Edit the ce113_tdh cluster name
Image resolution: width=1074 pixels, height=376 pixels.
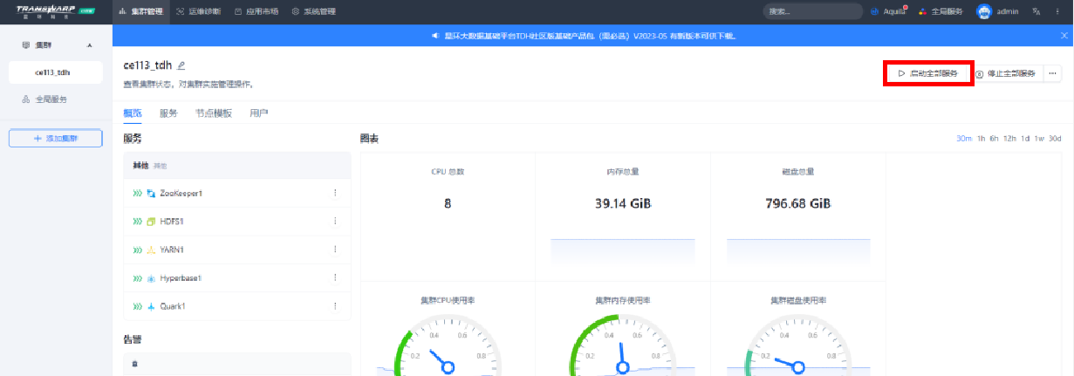click(x=181, y=65)
